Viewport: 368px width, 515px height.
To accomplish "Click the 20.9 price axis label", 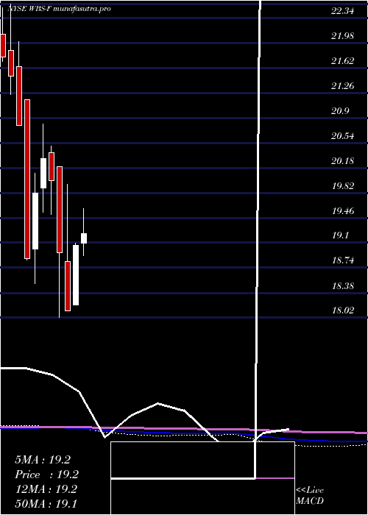I will click(340, 111).
